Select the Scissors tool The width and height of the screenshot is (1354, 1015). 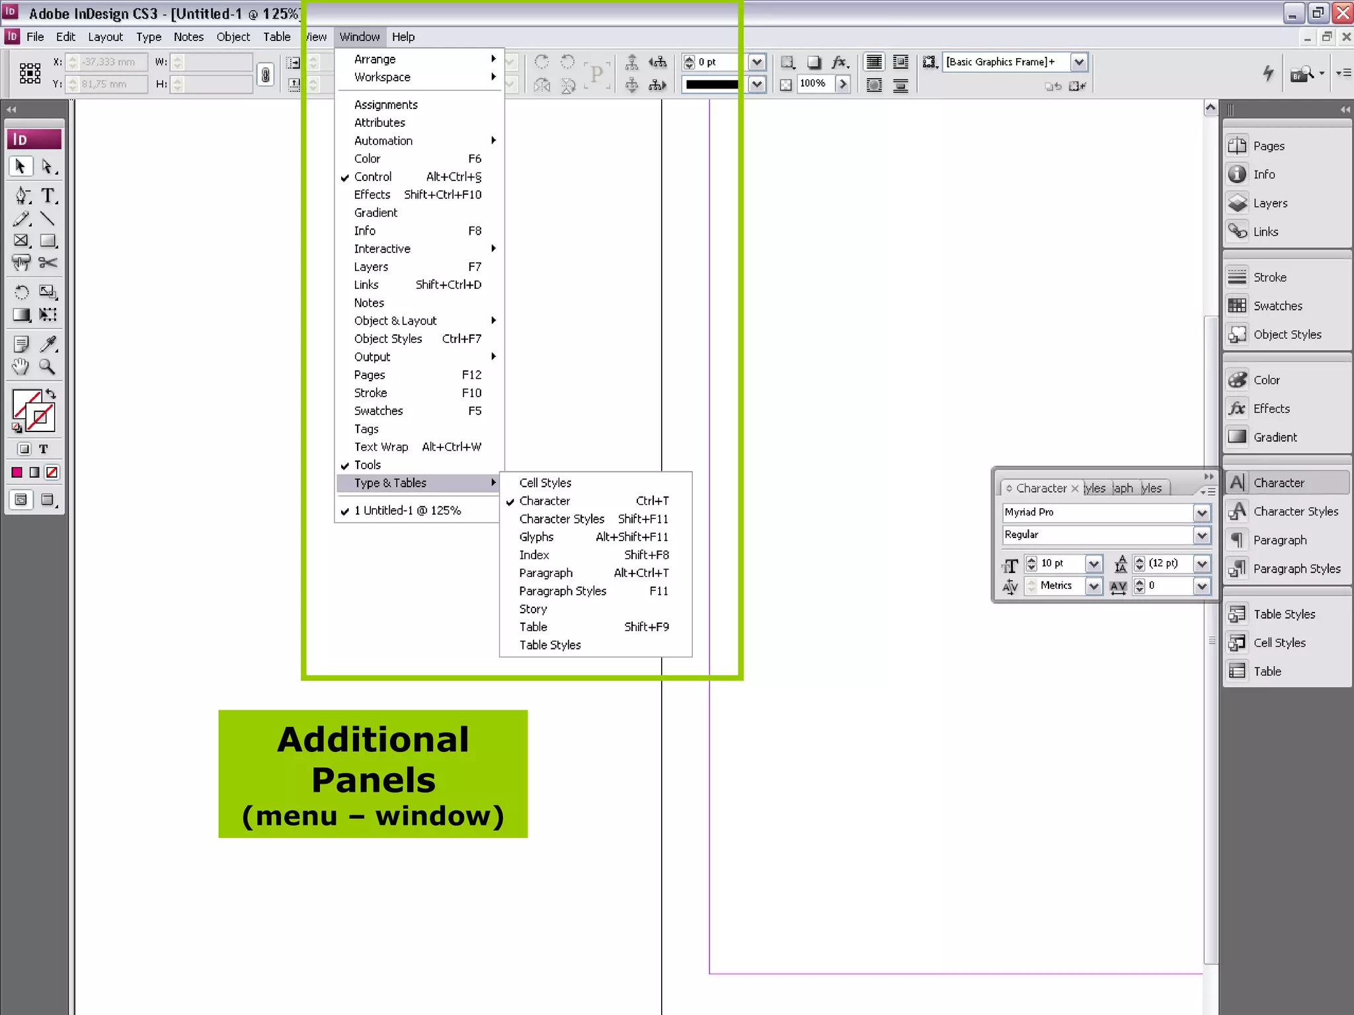(48, 263)
